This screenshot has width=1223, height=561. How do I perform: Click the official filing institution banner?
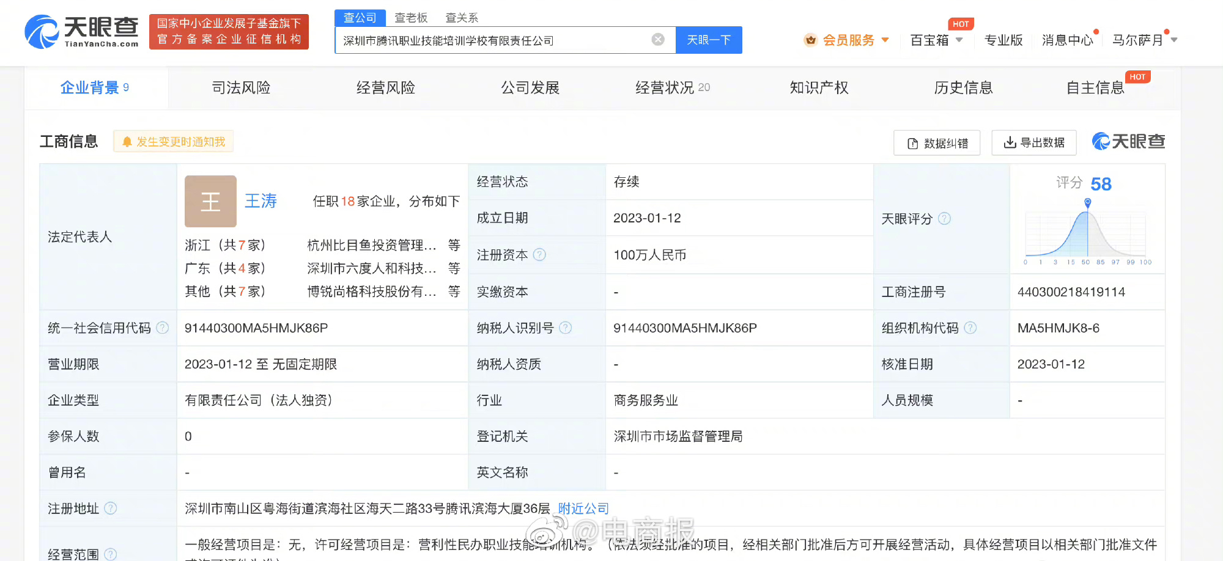tap(229, 32)
